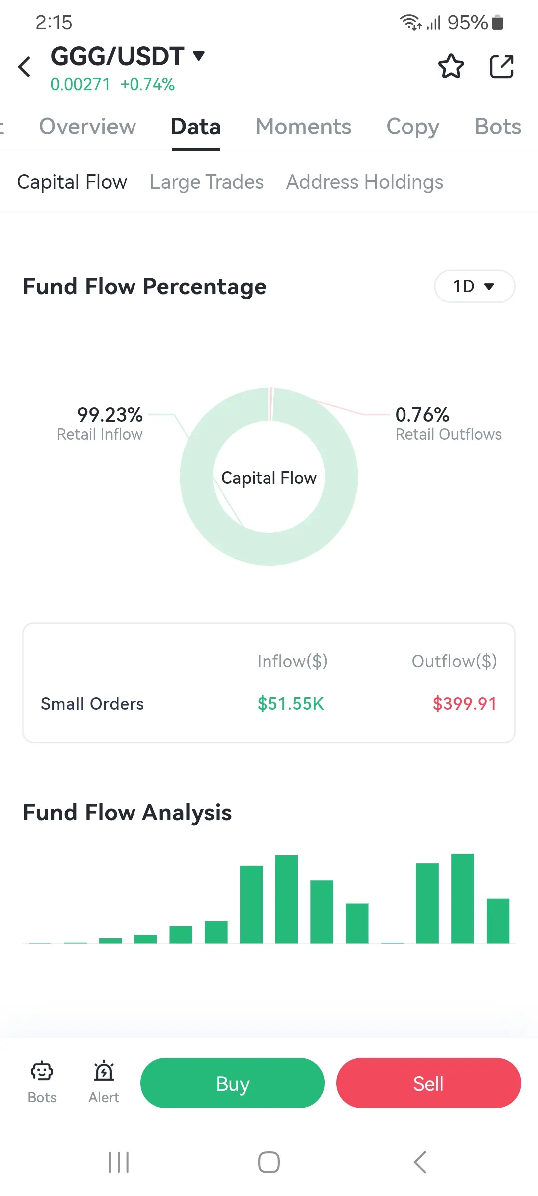Open the 1D timeframe dropdown
This screenshot has width=538, height=1196.
pos(474,286)
